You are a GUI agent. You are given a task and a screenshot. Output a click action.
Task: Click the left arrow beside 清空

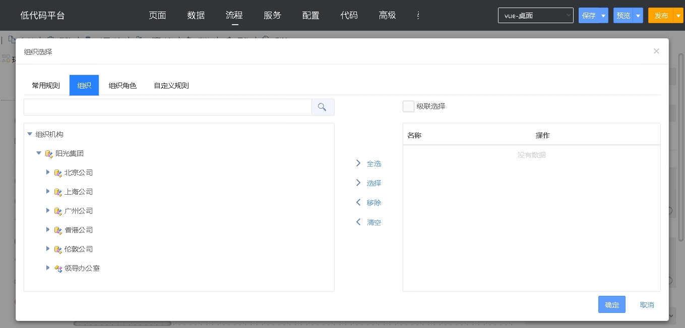tap(358, 222)
